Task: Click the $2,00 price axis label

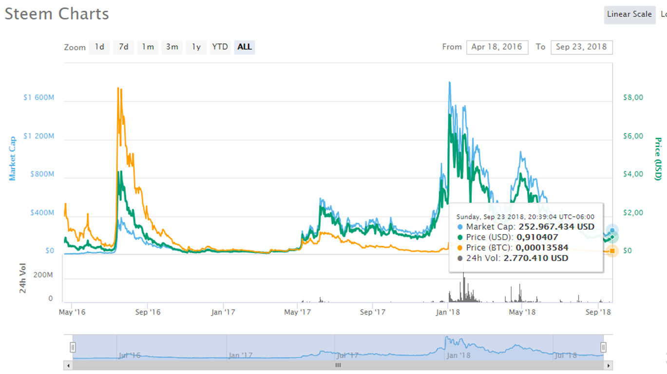Action: pyautogui.click(x=633, y=213)
